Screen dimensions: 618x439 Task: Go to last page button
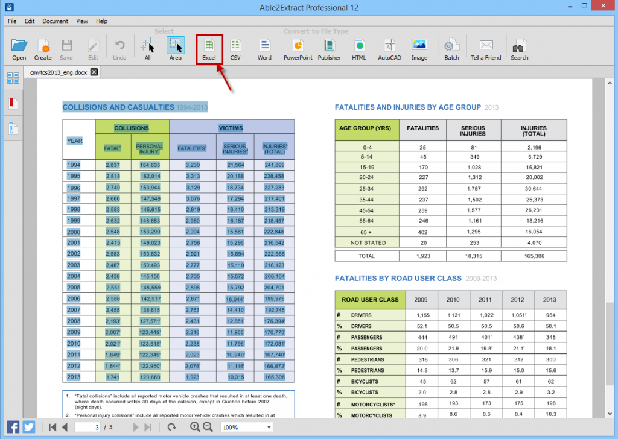pyautogui.click(x=148, y=427)
